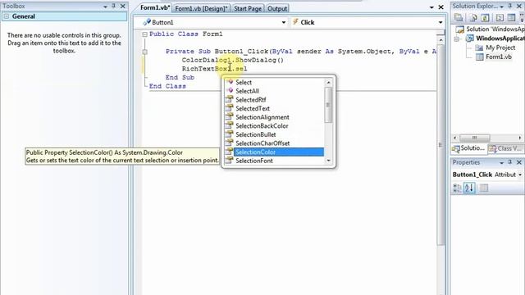Click code editor vertical scroll up arrow
The height and width of the screenshot is (295, 525).
tap(441, 40)
